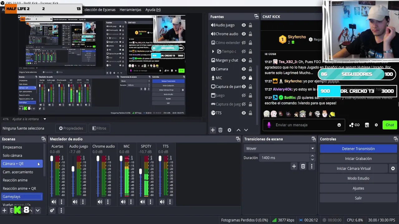Open emoji picker in chat
Image resolution: width=399 pixels, height=224 pixels.
pyautogui.click(x=339, y=125)
